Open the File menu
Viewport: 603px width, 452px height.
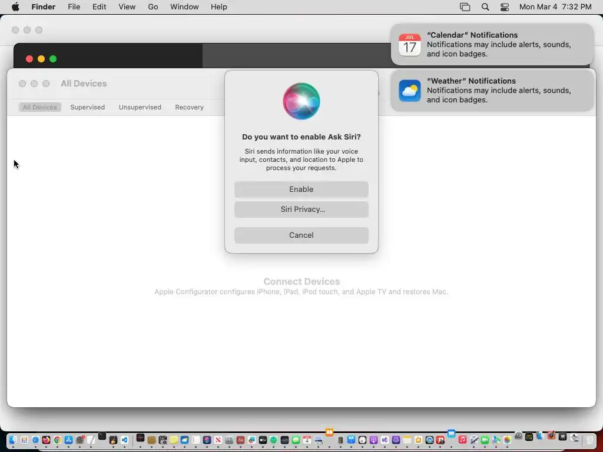[x=74, y=7]
